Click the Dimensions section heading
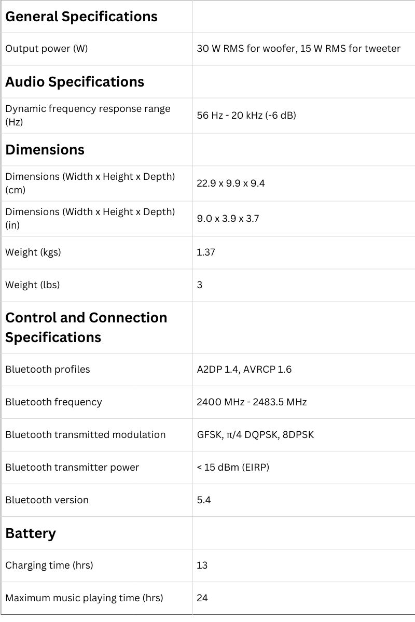The width and height of the screenshot is (415, 622). click(x=45, y=150)
